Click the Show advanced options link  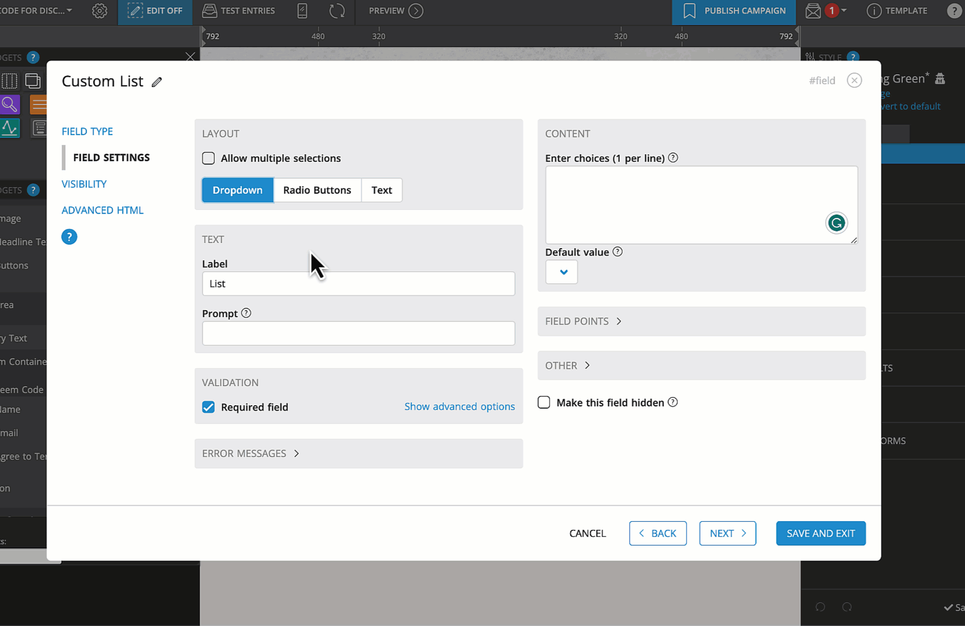tap(460, 406)
